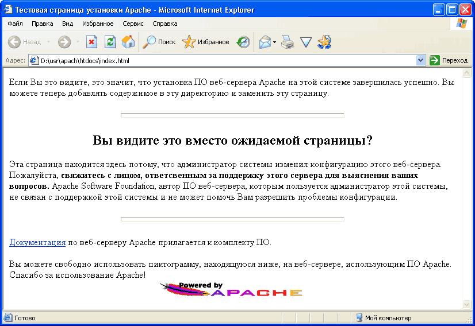
Task: Click the Адрес: label
Action: coord(16,60)
